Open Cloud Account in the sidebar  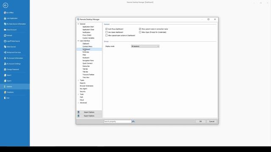(x=10, y=30)
